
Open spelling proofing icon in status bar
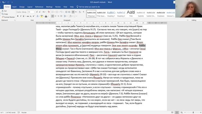click(19, 112)
